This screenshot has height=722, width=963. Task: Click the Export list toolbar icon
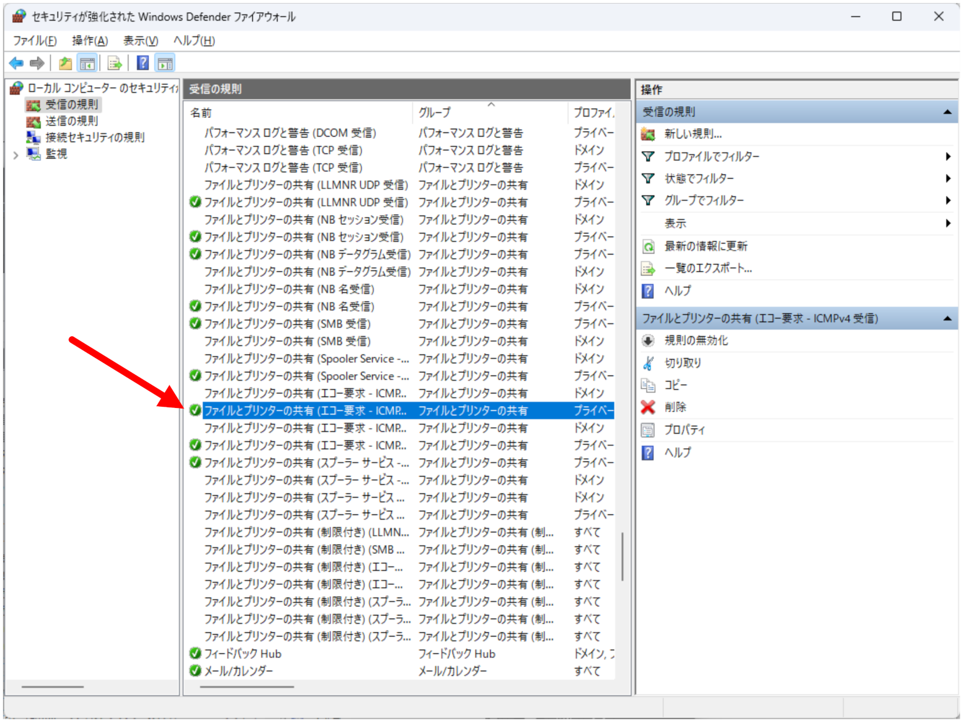click(x=114, y=63)
